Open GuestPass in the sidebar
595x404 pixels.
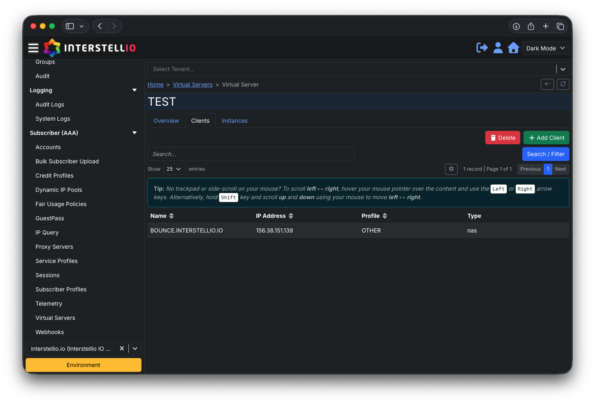tap(50, 218)
